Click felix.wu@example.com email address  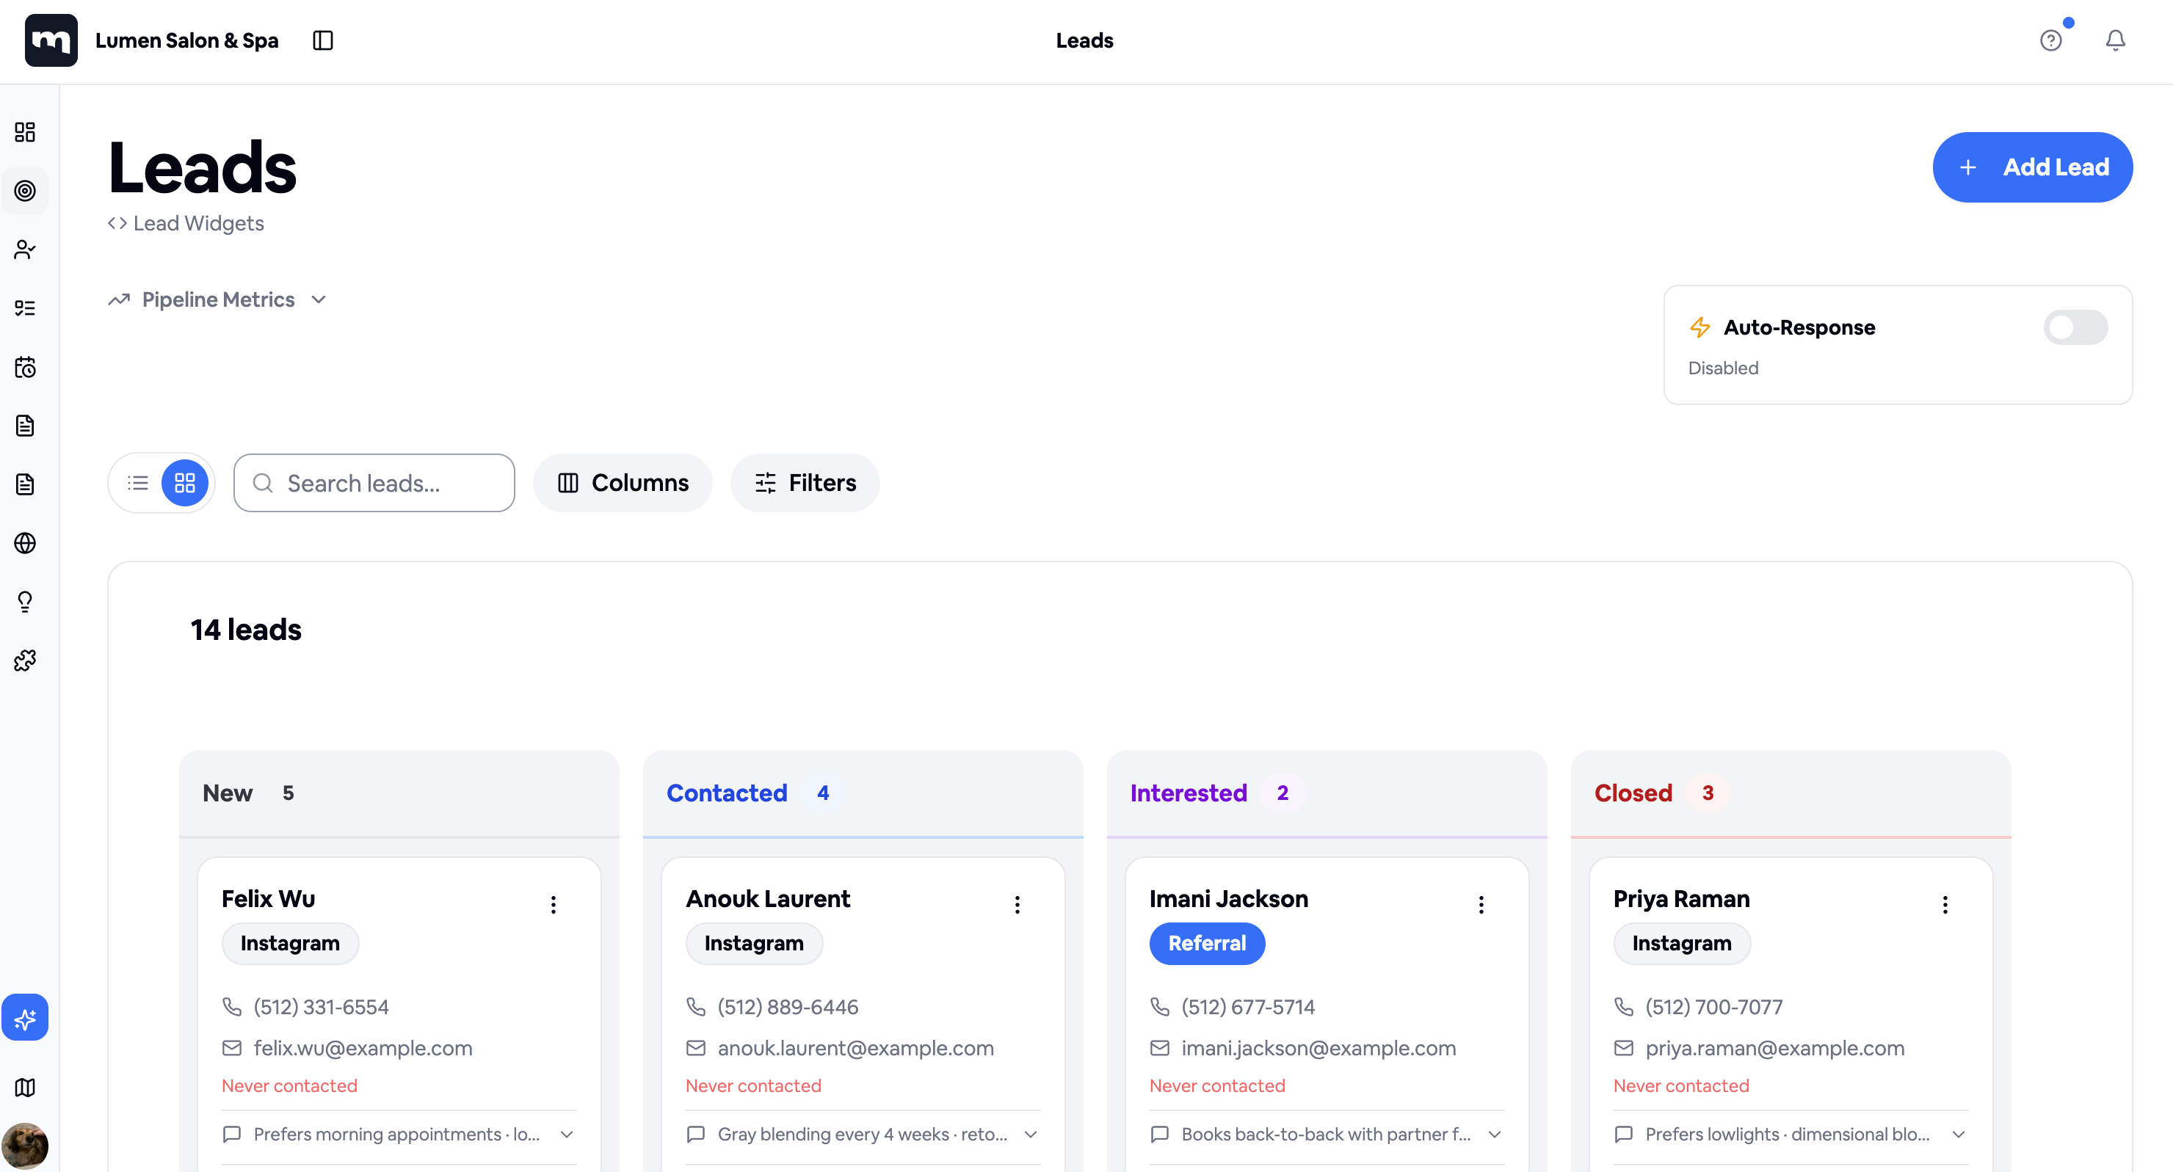[x=363, y=1048]
